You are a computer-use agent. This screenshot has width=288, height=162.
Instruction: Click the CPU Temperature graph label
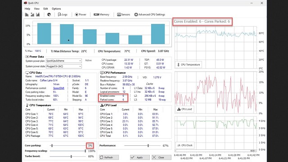tap(189, 65)
